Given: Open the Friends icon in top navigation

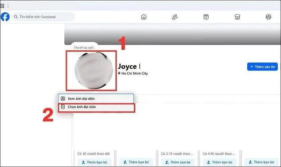Looking at the screenshot, I should coord(175,17).
